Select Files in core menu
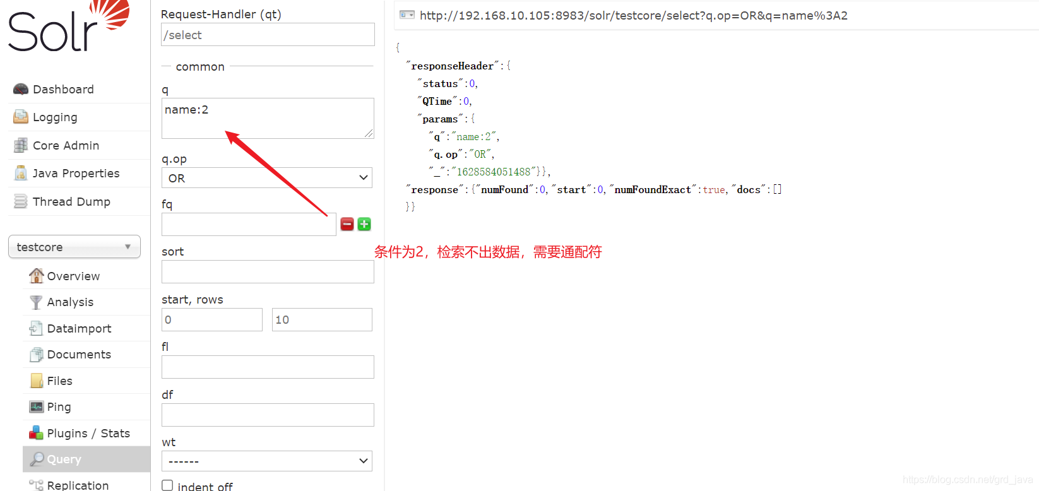Image resolution: width=1039 pixels, height=491 pixels. 59,381
